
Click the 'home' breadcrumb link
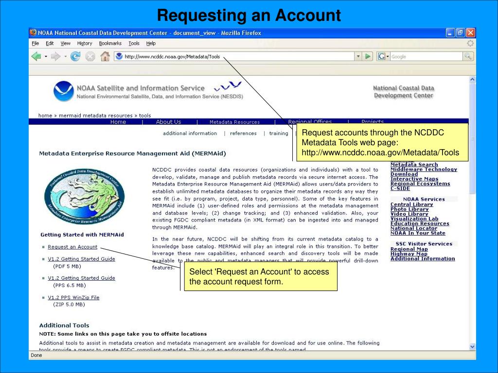click(45, 116)
